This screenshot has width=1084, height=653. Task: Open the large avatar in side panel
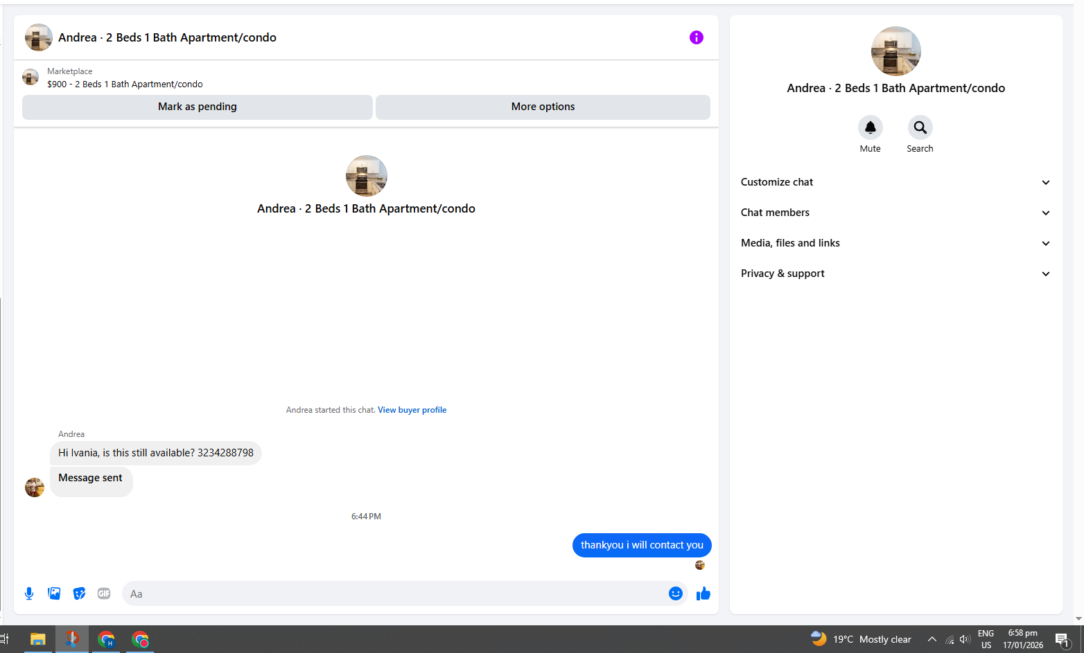click(896, 51)
